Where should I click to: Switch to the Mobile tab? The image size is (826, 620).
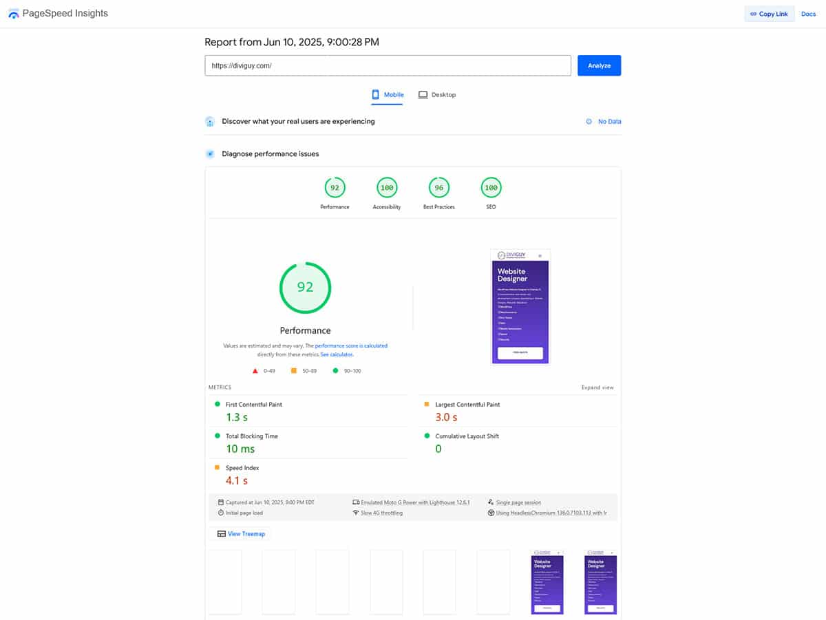(388, 94)
